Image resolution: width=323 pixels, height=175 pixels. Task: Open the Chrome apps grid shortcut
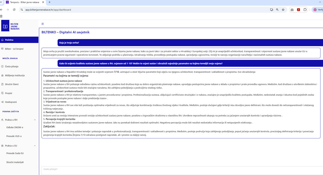click(x=1, y=16)
